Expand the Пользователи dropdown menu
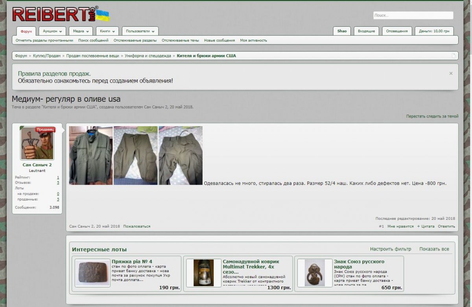Screen dimensions: 472x307 [140, 31]
